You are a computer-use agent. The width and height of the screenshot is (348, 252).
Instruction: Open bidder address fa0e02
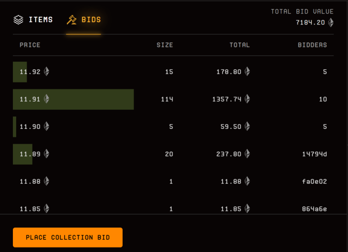pyautogui.click(x=314, y=182)
